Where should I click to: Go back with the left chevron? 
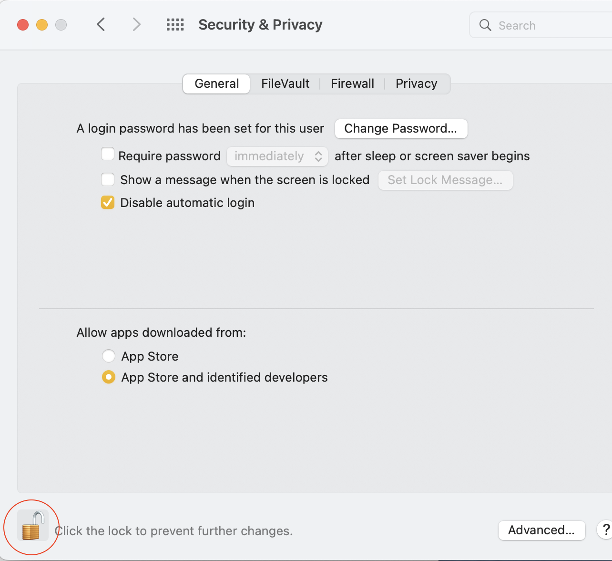pos(101,24)
